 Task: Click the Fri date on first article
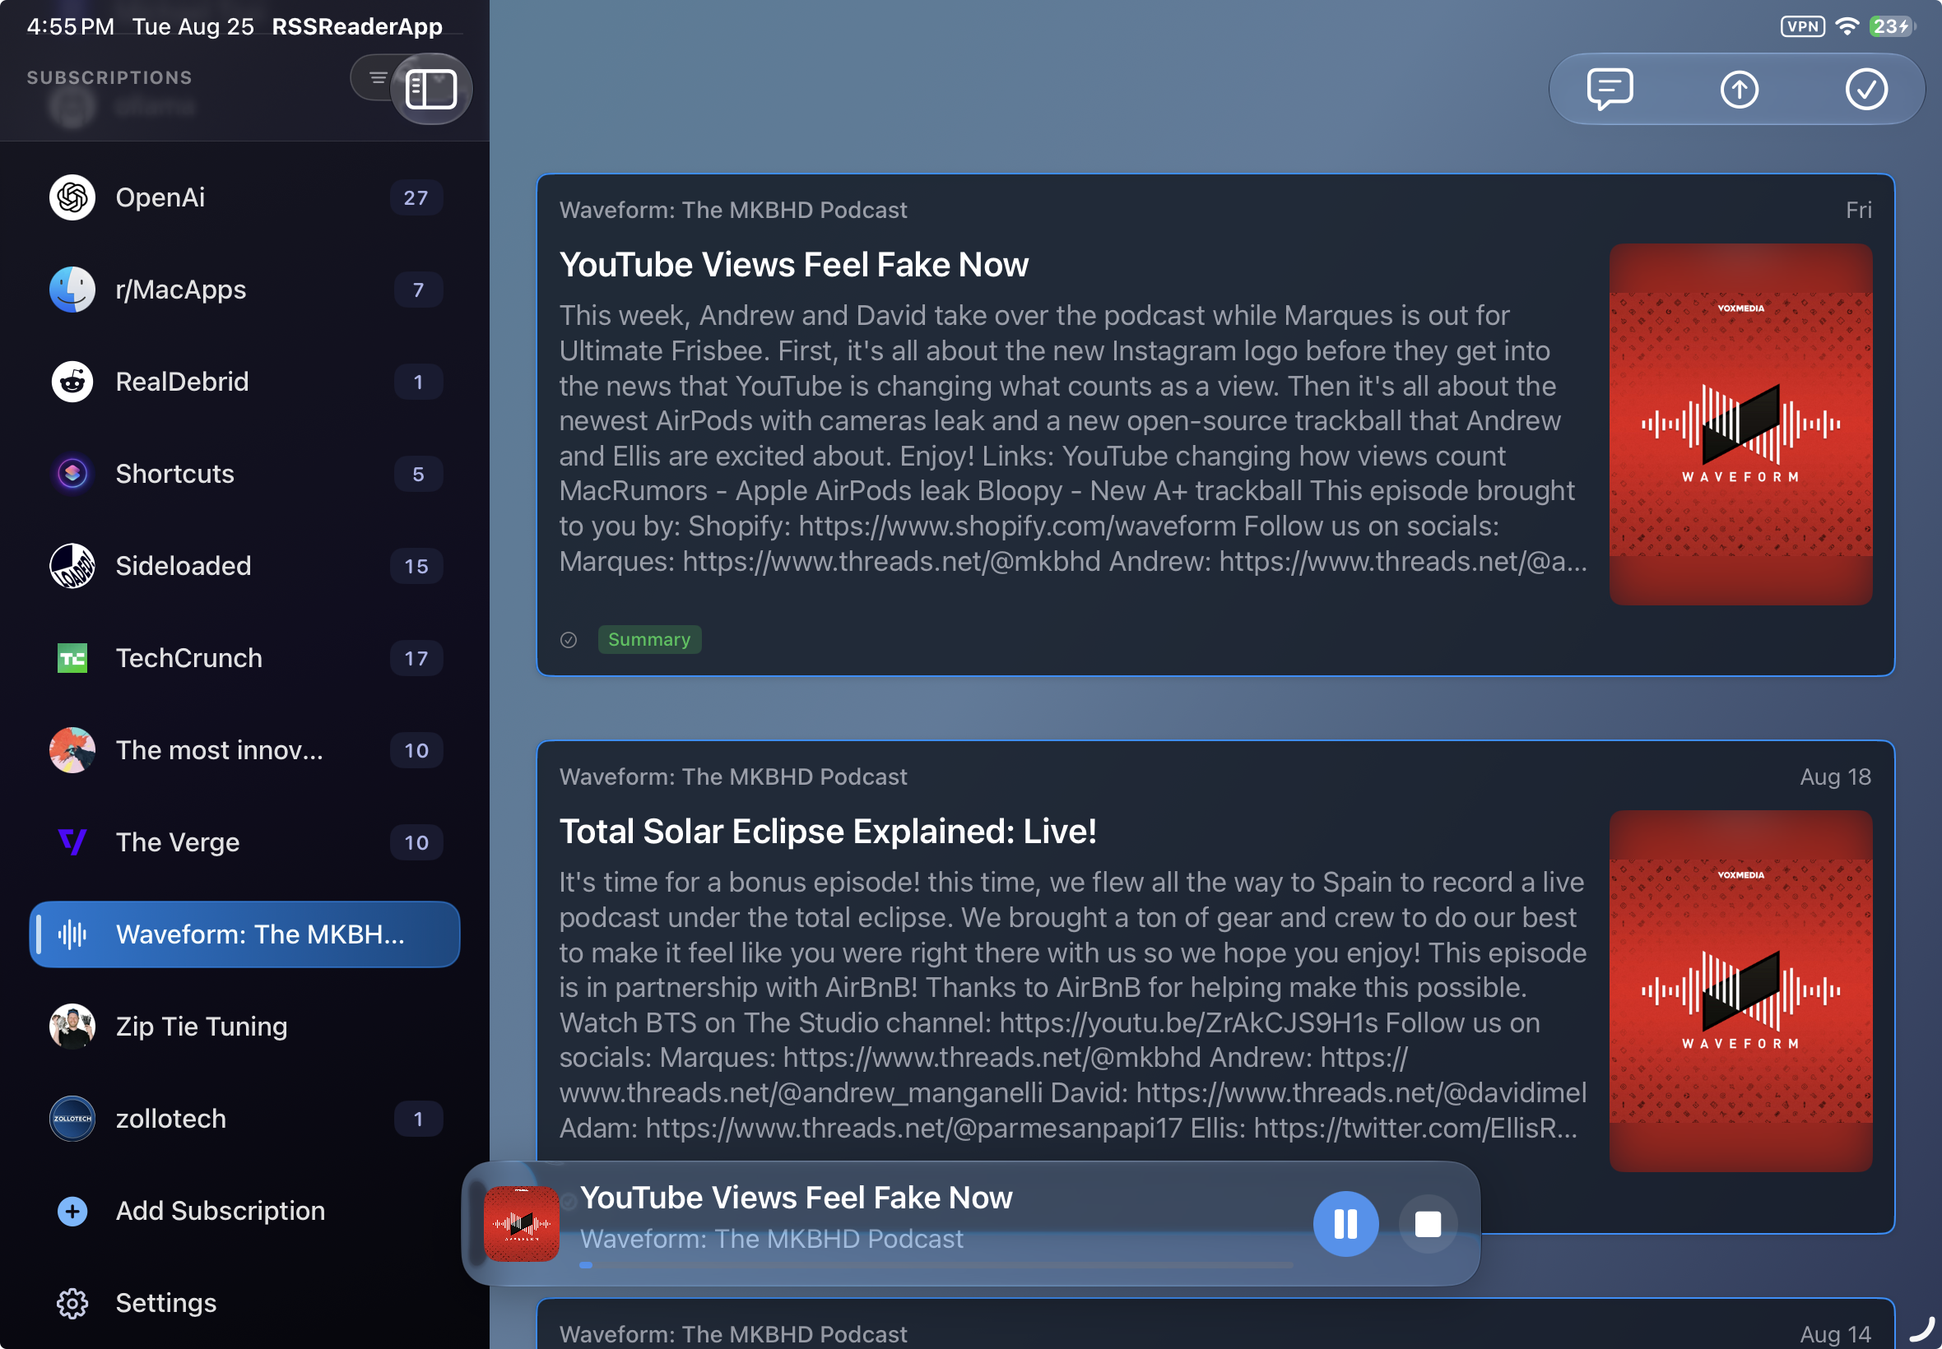(x=1858, y=211)
